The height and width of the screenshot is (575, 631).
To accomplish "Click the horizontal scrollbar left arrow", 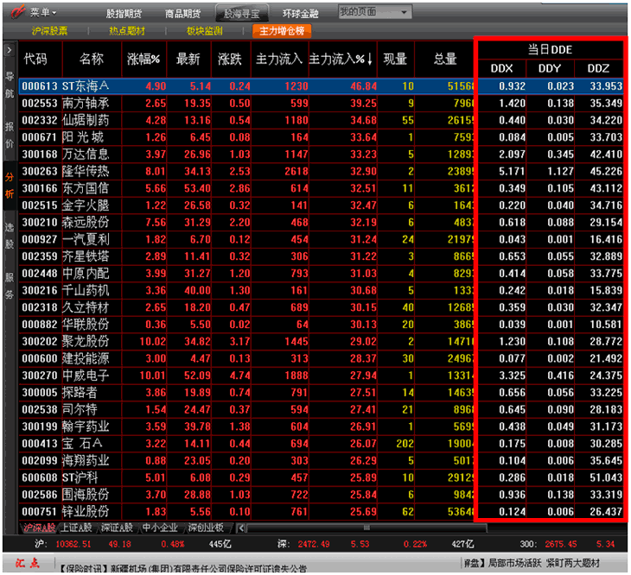I will [x=241, y=528].
